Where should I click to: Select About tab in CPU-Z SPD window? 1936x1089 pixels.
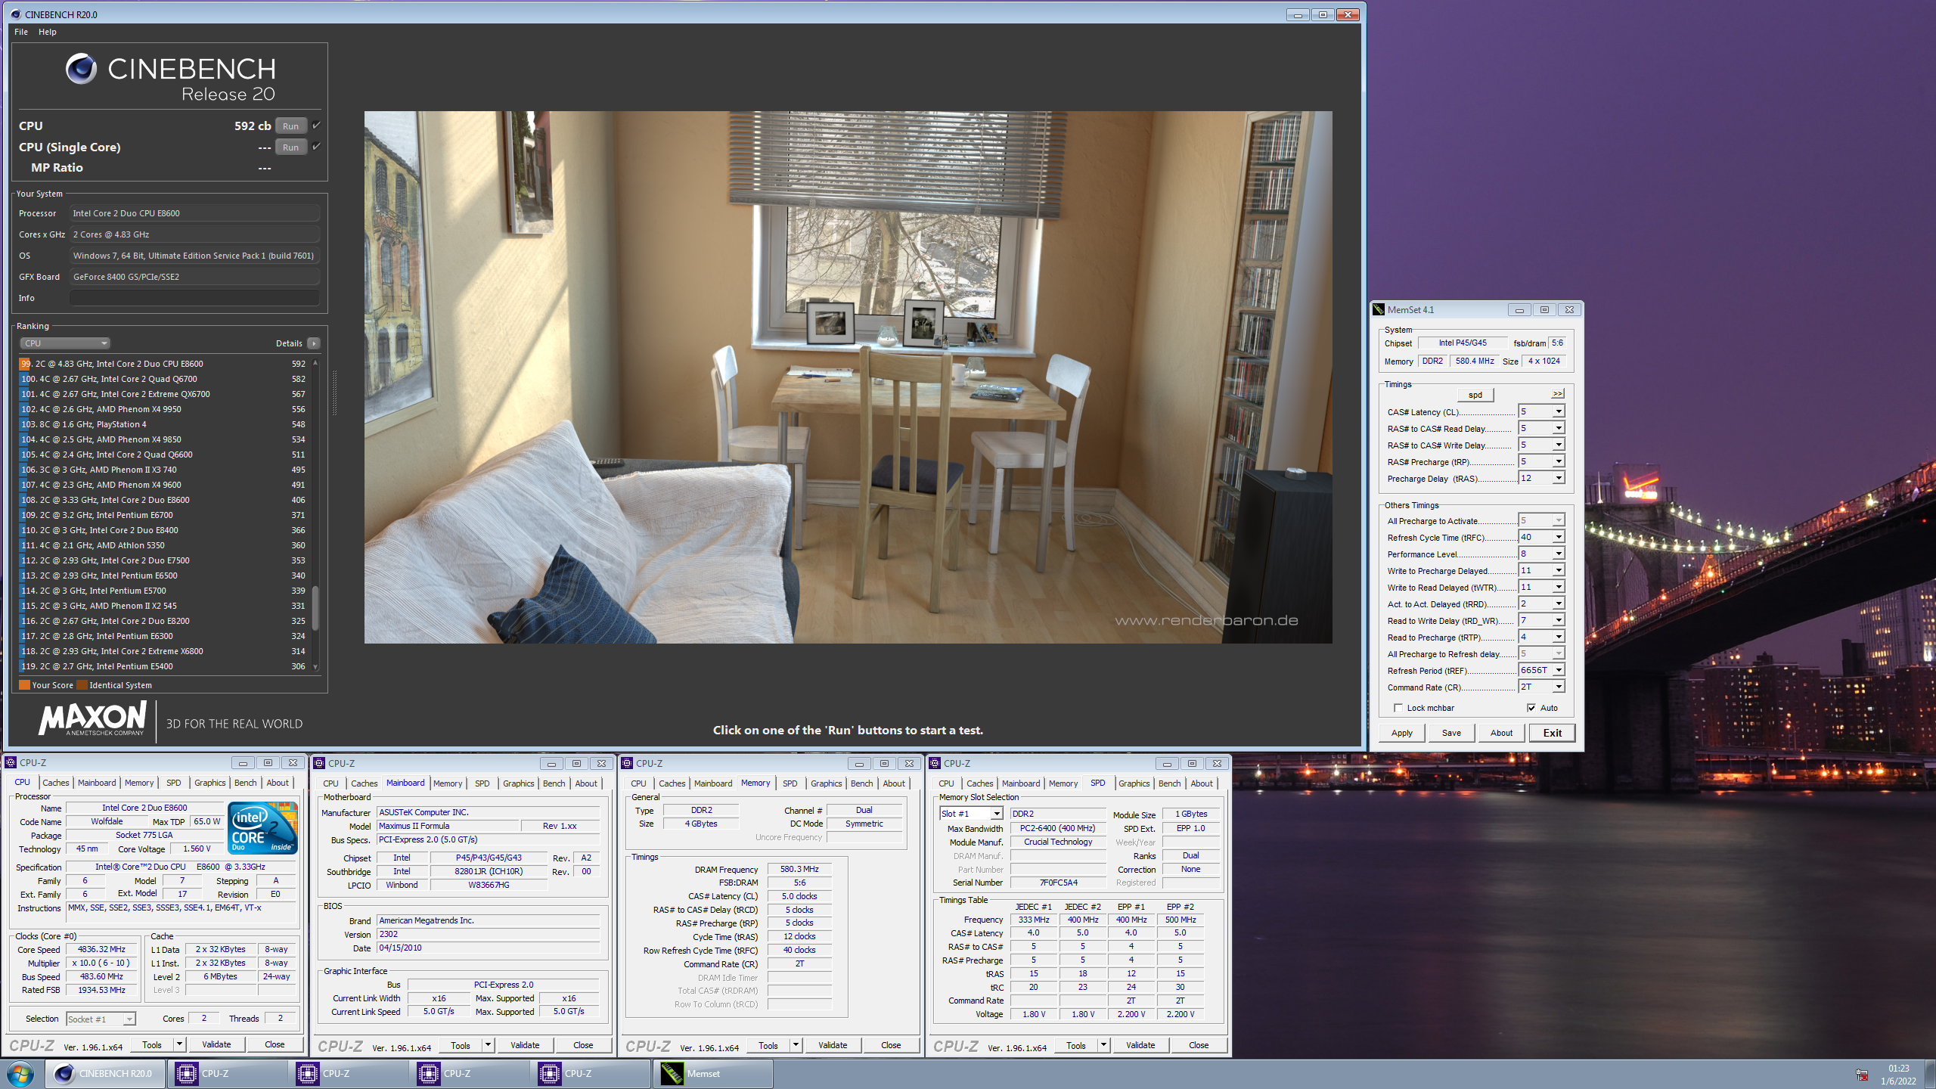coord(1202,784)
